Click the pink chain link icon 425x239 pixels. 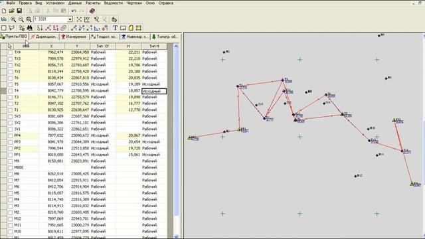(x=64, y=28)
